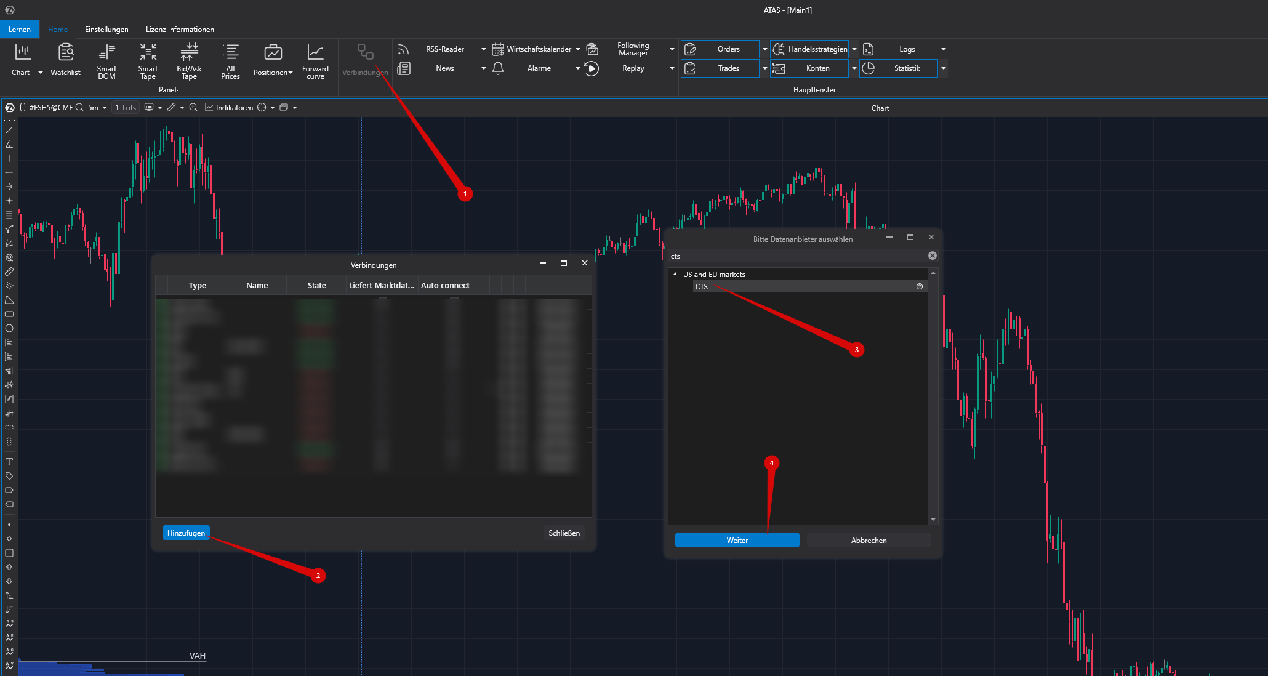
Task: Click the data provider search field
Action: coord(797,256)
